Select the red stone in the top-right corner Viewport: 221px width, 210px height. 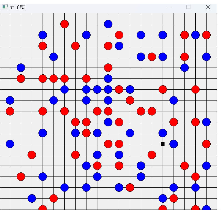(x=206, y=35)
